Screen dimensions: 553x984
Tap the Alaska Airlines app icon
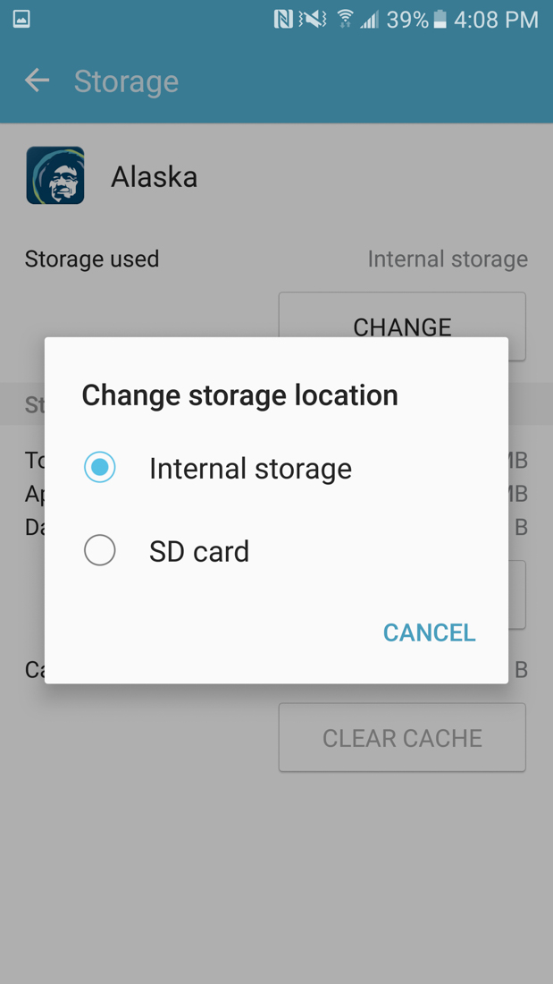[55, 176]
